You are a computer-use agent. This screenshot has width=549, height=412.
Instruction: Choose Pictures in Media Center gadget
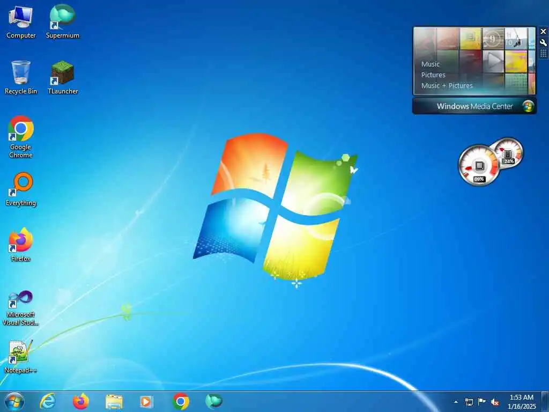pos(433,75)
